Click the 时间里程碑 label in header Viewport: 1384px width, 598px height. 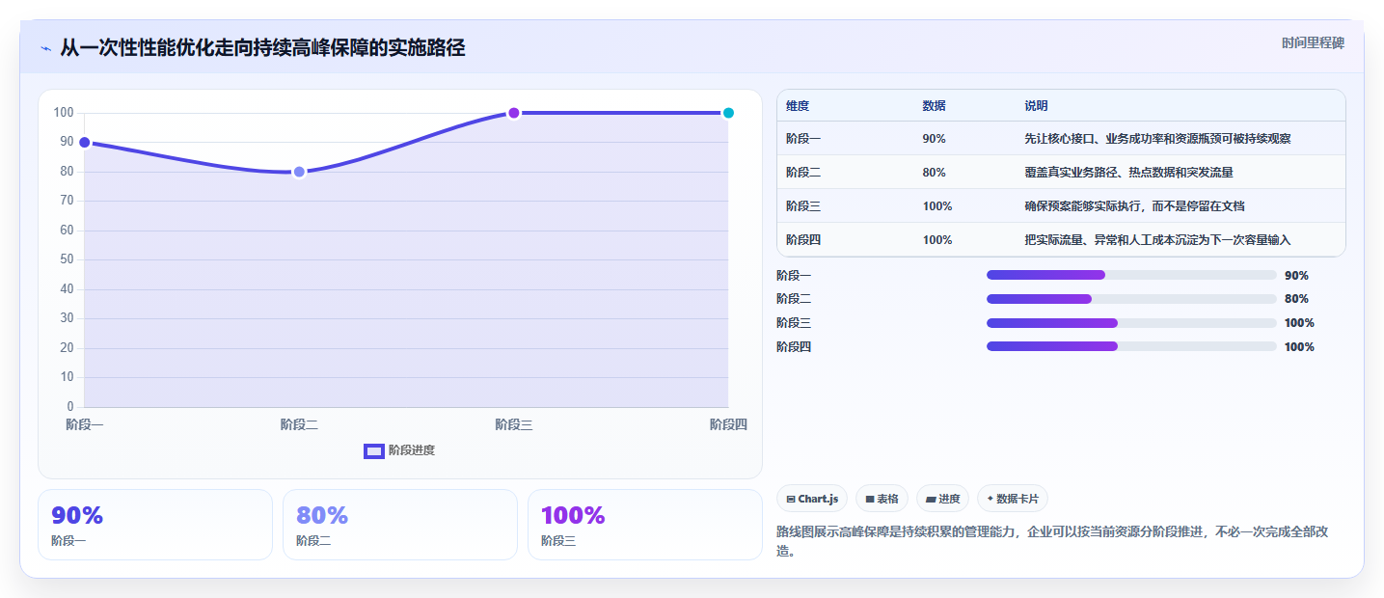(x=1313, y=43)
